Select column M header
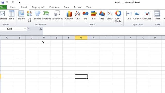This screenshot has height=93, width=165. coord(155,38)
